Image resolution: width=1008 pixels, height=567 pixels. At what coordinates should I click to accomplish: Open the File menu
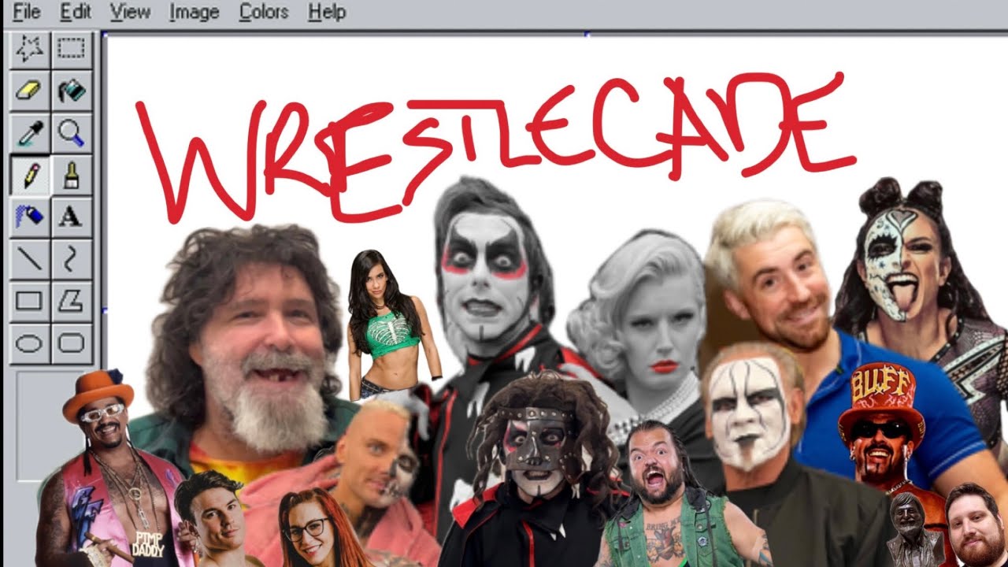pyautogui.click(x=27, y=12)
